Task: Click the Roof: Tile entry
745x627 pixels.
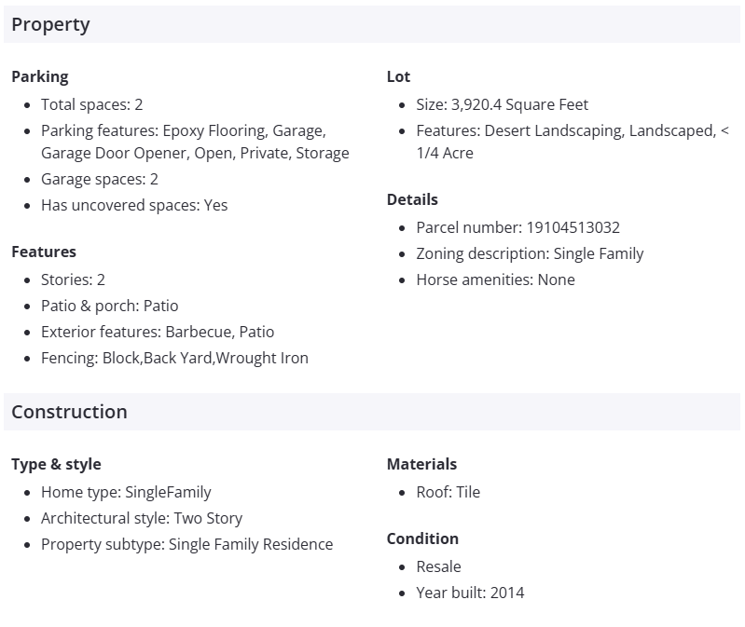Action: 448,492
